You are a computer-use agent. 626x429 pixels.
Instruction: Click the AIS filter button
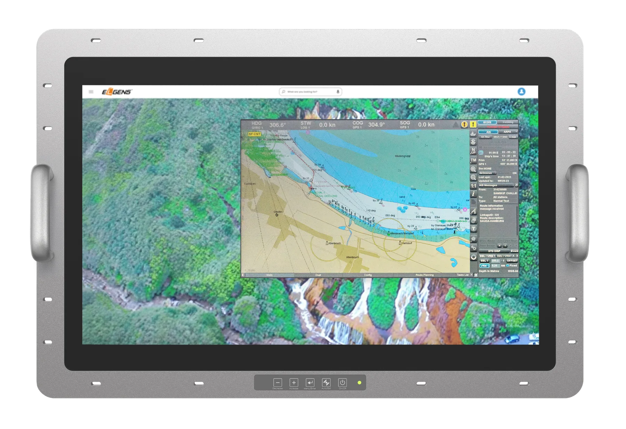point(485,137)
